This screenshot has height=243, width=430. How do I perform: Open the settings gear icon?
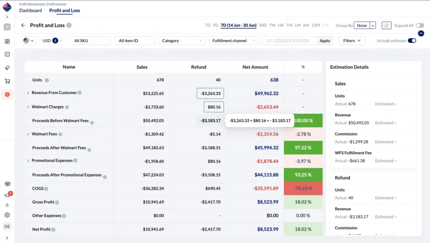[8, 215]
